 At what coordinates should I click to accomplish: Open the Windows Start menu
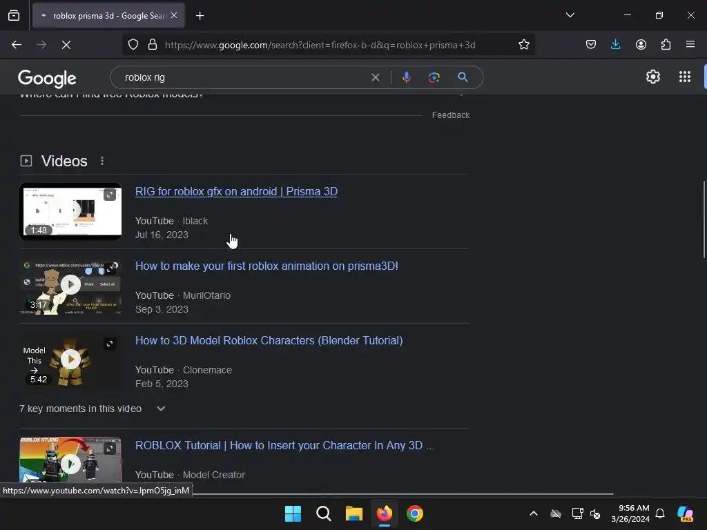[x=293, y=513]
